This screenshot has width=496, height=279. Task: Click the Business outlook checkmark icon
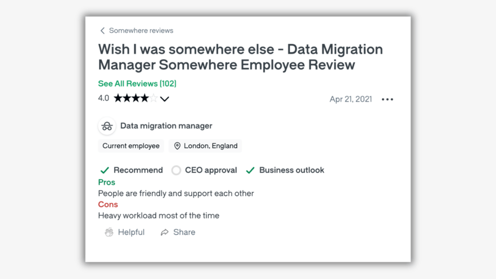pos(250,170)
